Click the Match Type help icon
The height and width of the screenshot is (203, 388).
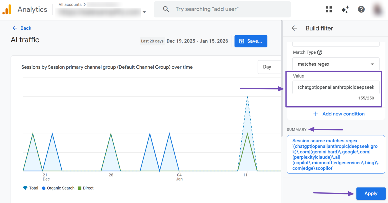320,52
